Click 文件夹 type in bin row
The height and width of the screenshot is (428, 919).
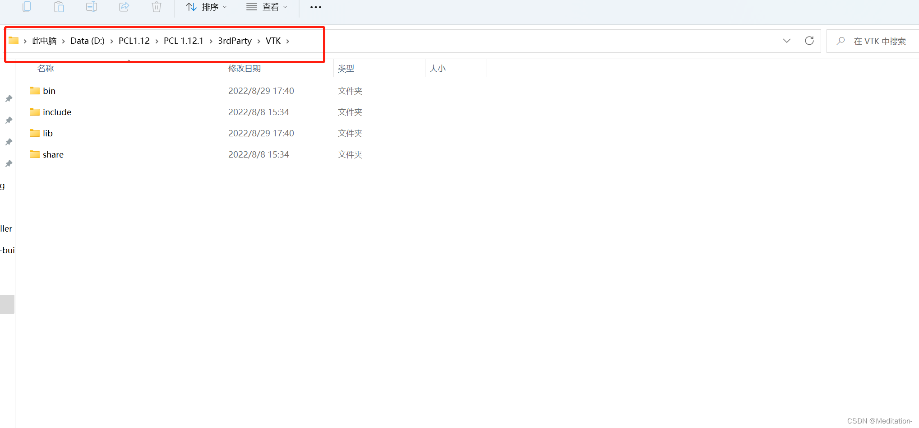pyautogui.click(x=350, y=91)
